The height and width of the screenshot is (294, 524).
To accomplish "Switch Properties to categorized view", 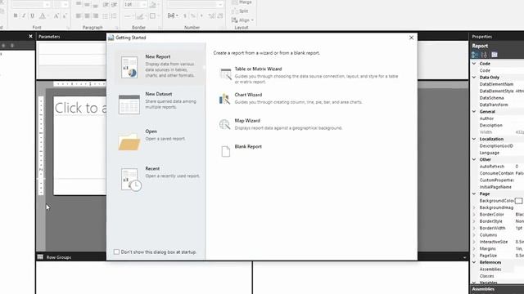I will click(x=475, y=55).
